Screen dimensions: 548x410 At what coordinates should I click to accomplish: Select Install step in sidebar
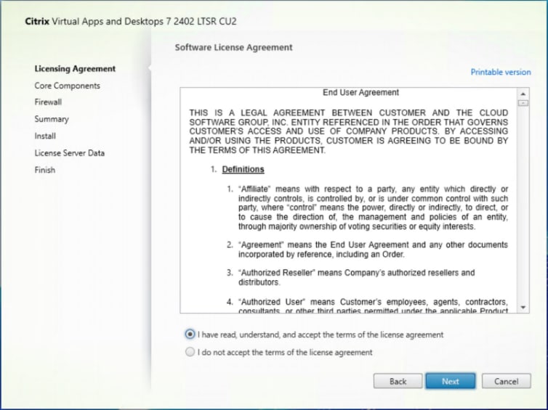(45, 136)
